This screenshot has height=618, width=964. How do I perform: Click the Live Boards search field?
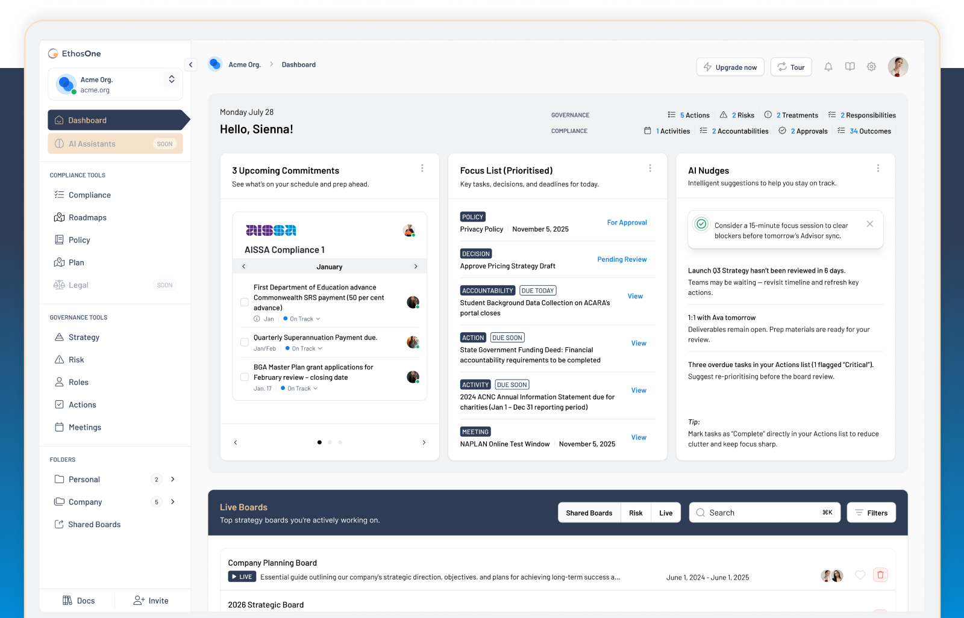pyautogui.click(x=762, y=513)
